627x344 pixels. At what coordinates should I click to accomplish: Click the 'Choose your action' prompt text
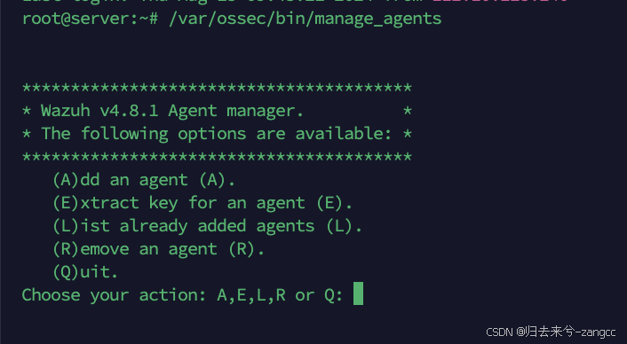click(111, 295)
